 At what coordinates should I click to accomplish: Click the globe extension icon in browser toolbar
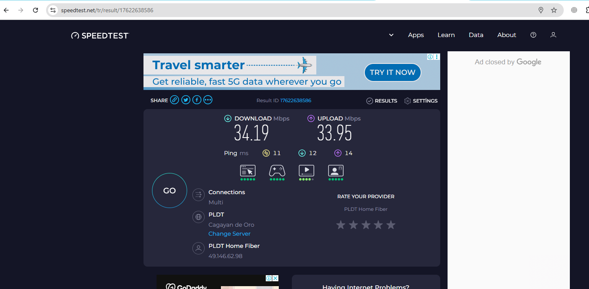[x=574, y=10]
